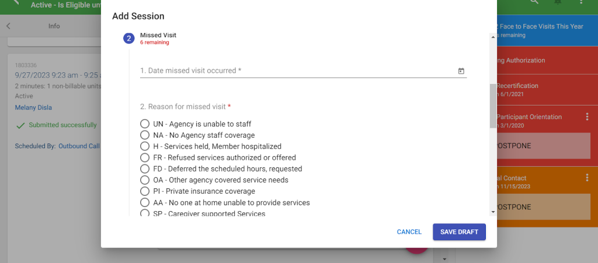Click the Cancel button
The height and width of the screenshot is (263, 598).
coord(409,232)
